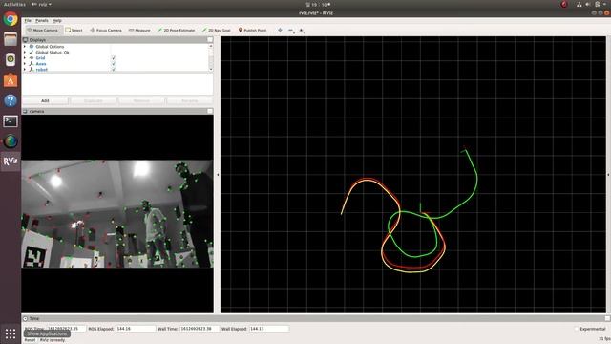Click the Global Status: Ok text

tap(53, 53)
